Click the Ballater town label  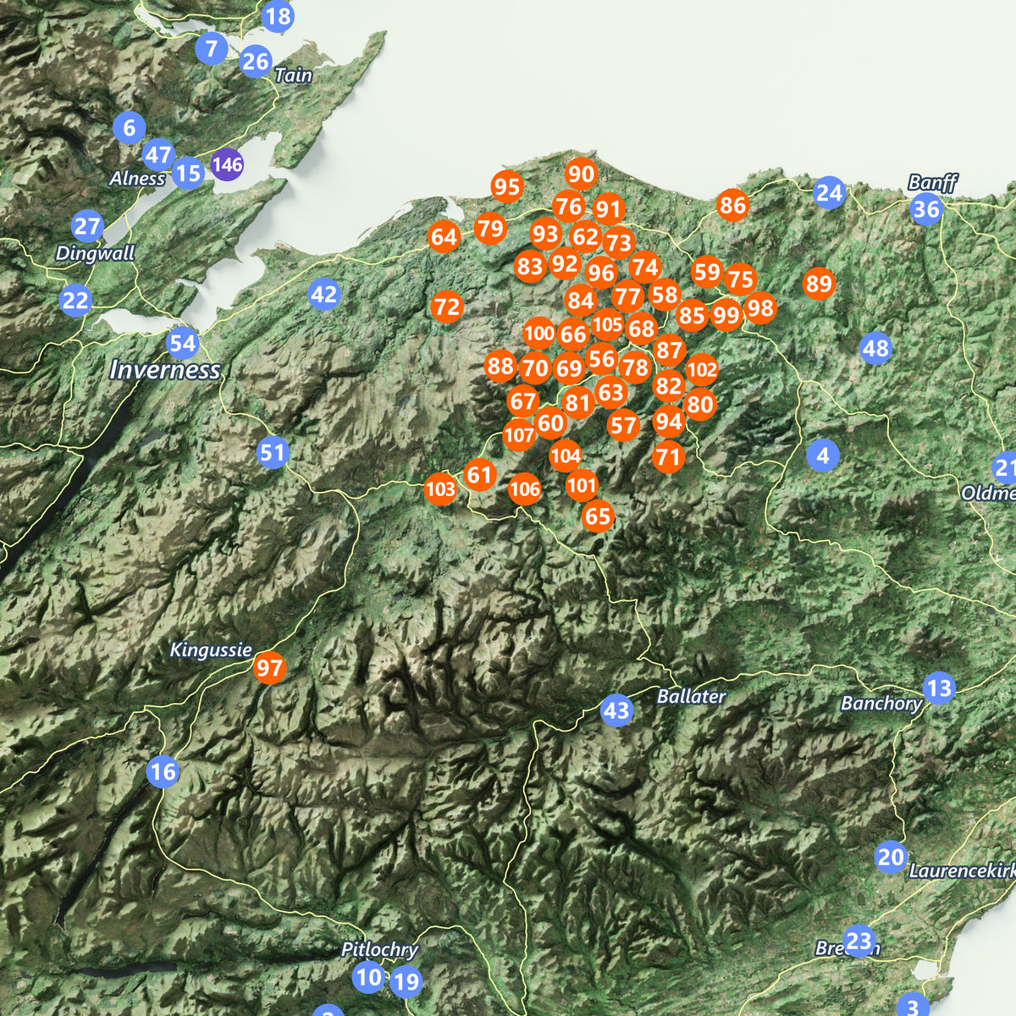point(692,697)
